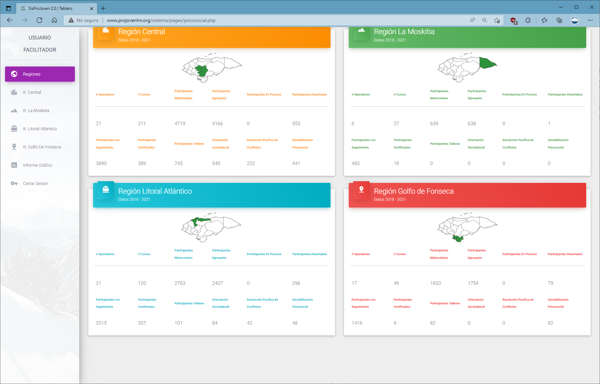Click the mountain icon beside R. La Moskitia
This screenshot has height=384, width=600.
14,110
